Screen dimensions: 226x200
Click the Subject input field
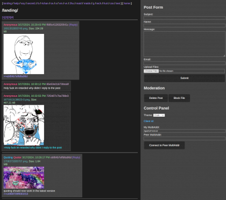coord(185,18)
